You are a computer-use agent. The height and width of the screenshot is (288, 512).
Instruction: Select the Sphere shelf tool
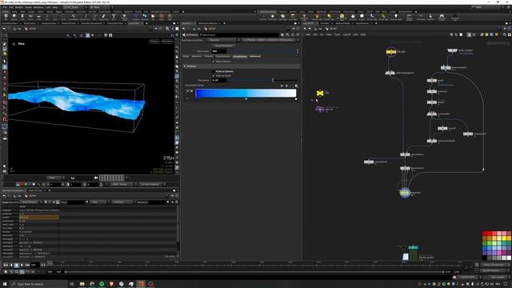coord(14,17)
